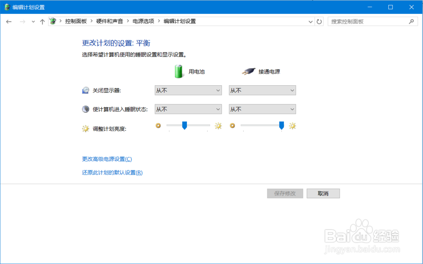
Task: Navigate back with the back arrow
Action: click(9, 21)
